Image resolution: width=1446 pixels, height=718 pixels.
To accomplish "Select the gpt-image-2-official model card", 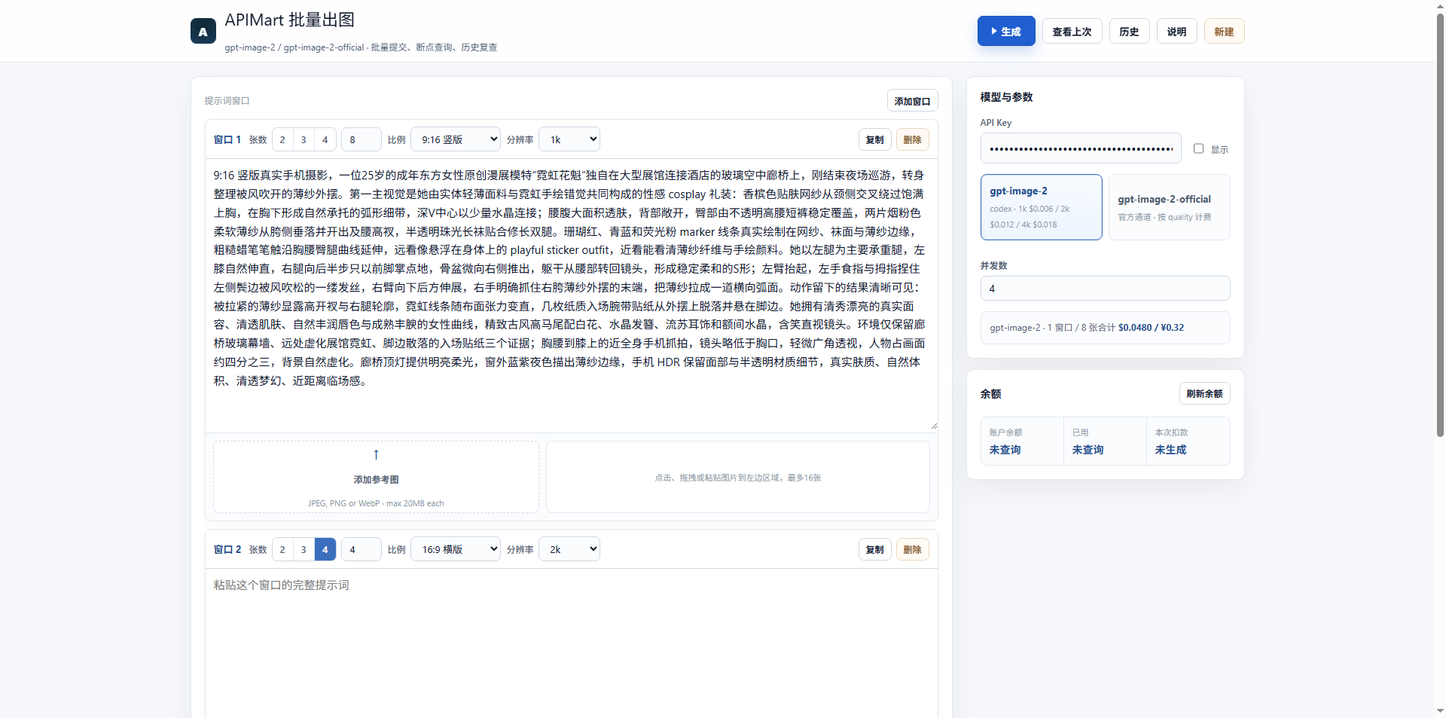I will (x=1169, y=207).
